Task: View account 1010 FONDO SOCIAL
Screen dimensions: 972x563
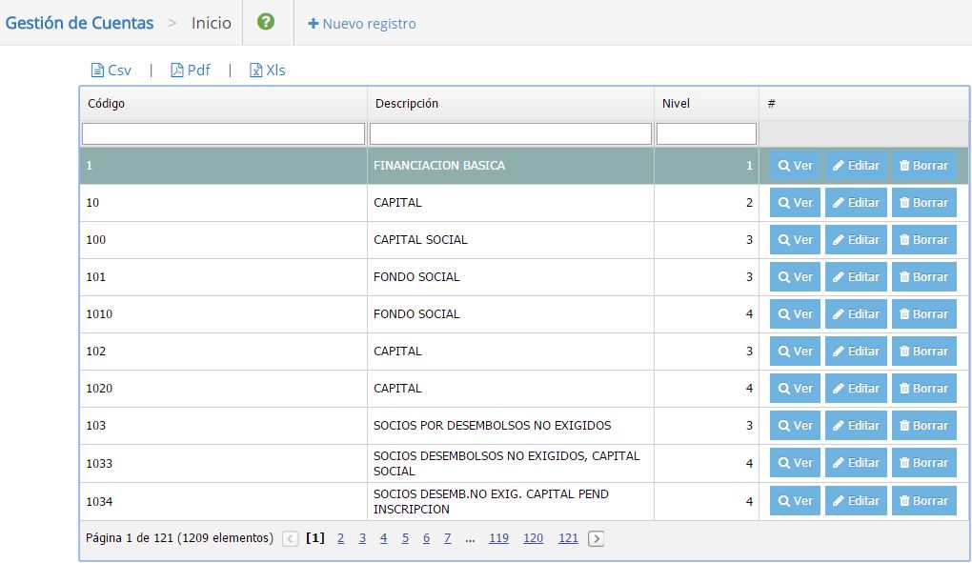Action: coord(795,314)
